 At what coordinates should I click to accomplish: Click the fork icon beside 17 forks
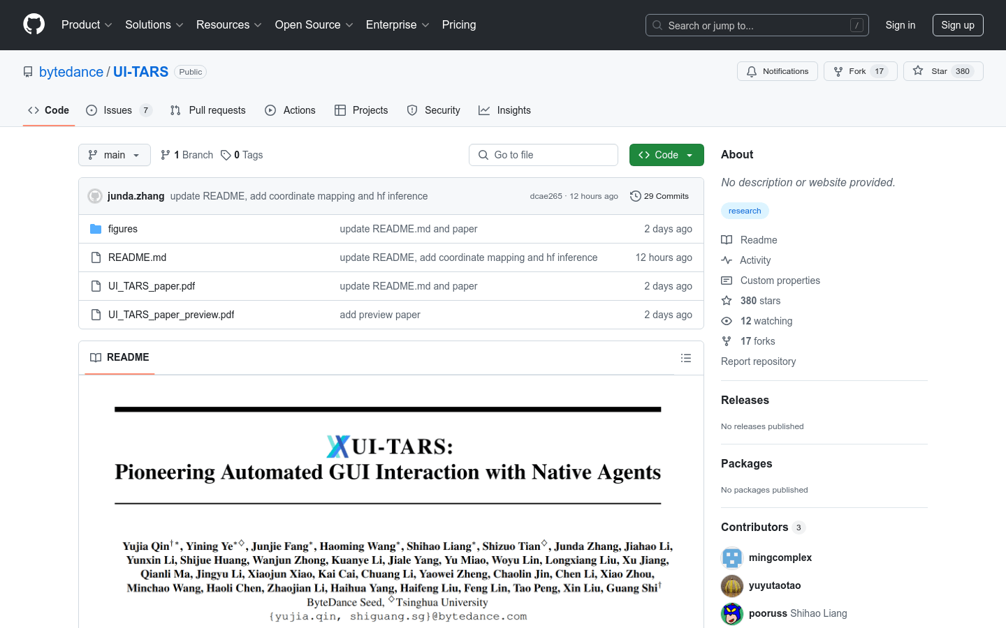pyautogui.click(x=727, y=341)
